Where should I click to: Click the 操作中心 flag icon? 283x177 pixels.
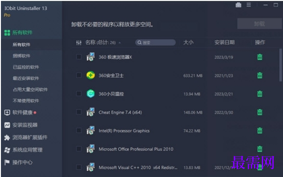coord(7,162)
